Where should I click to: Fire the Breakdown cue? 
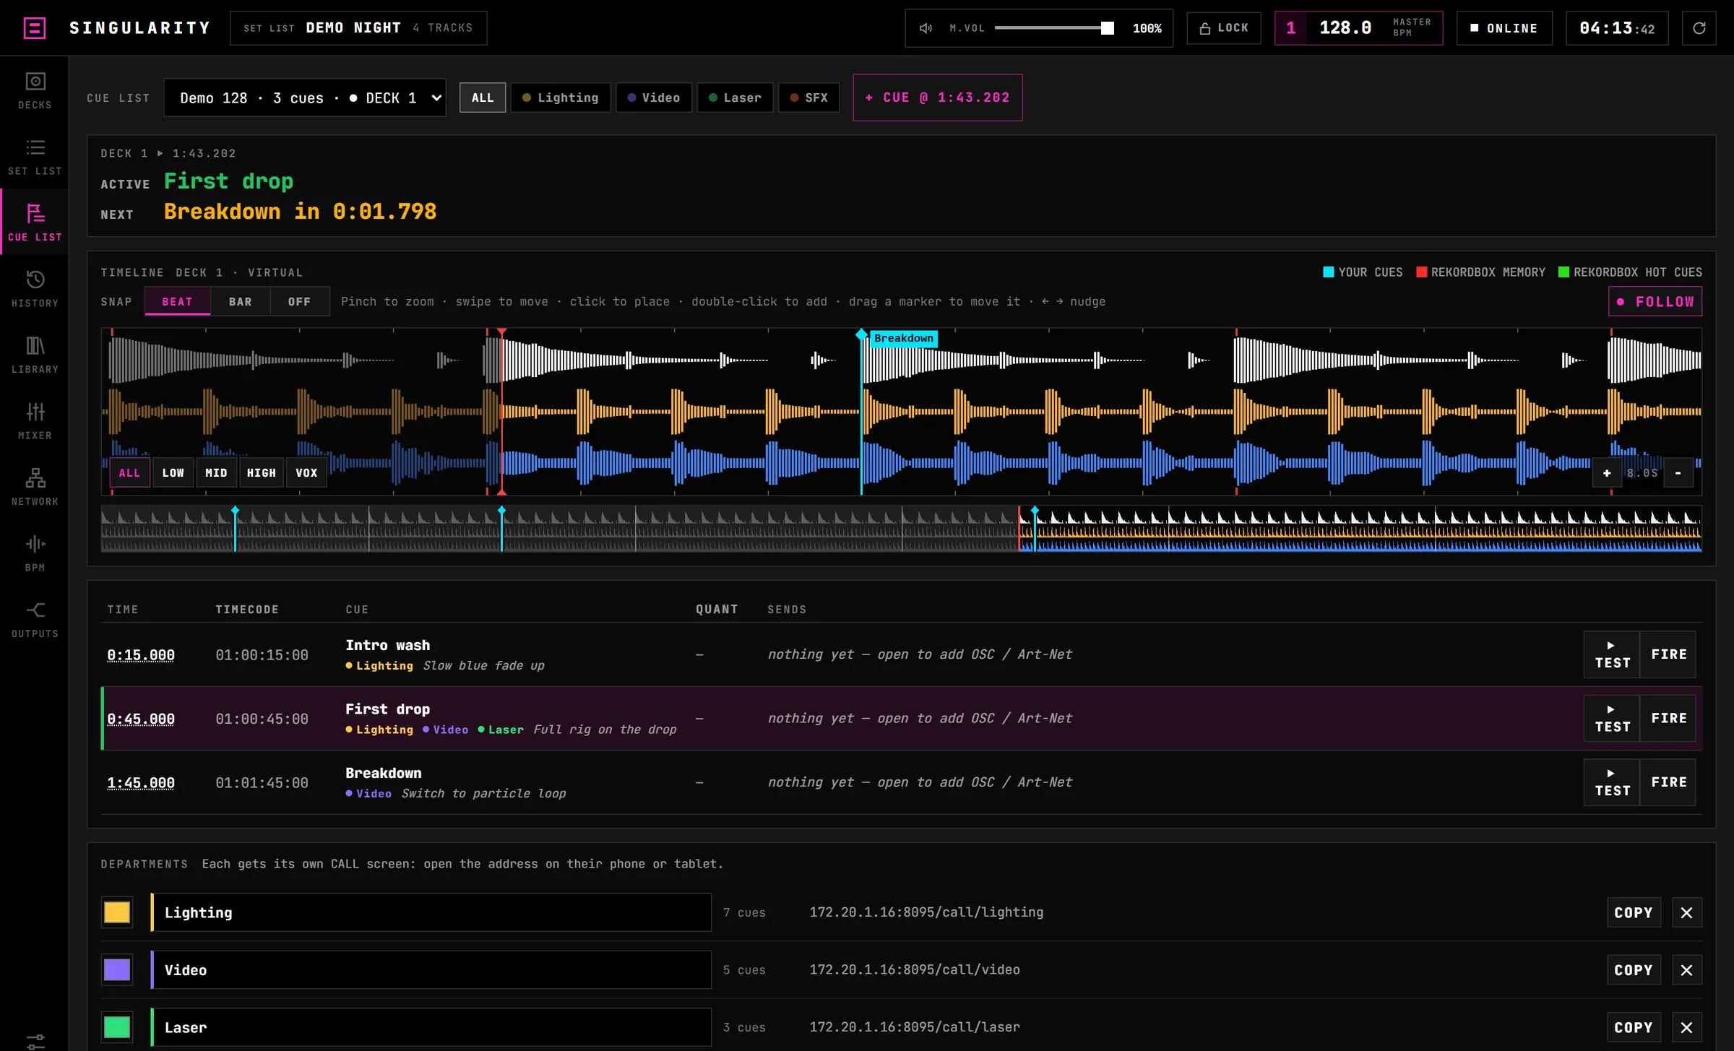[x=1668, y=782]
